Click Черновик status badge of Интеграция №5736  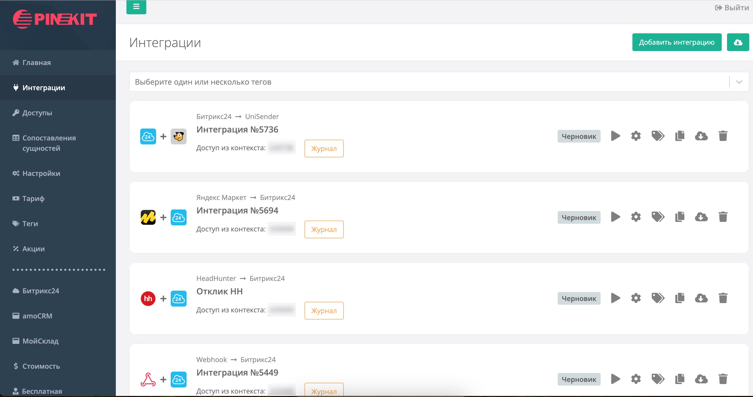579,136
